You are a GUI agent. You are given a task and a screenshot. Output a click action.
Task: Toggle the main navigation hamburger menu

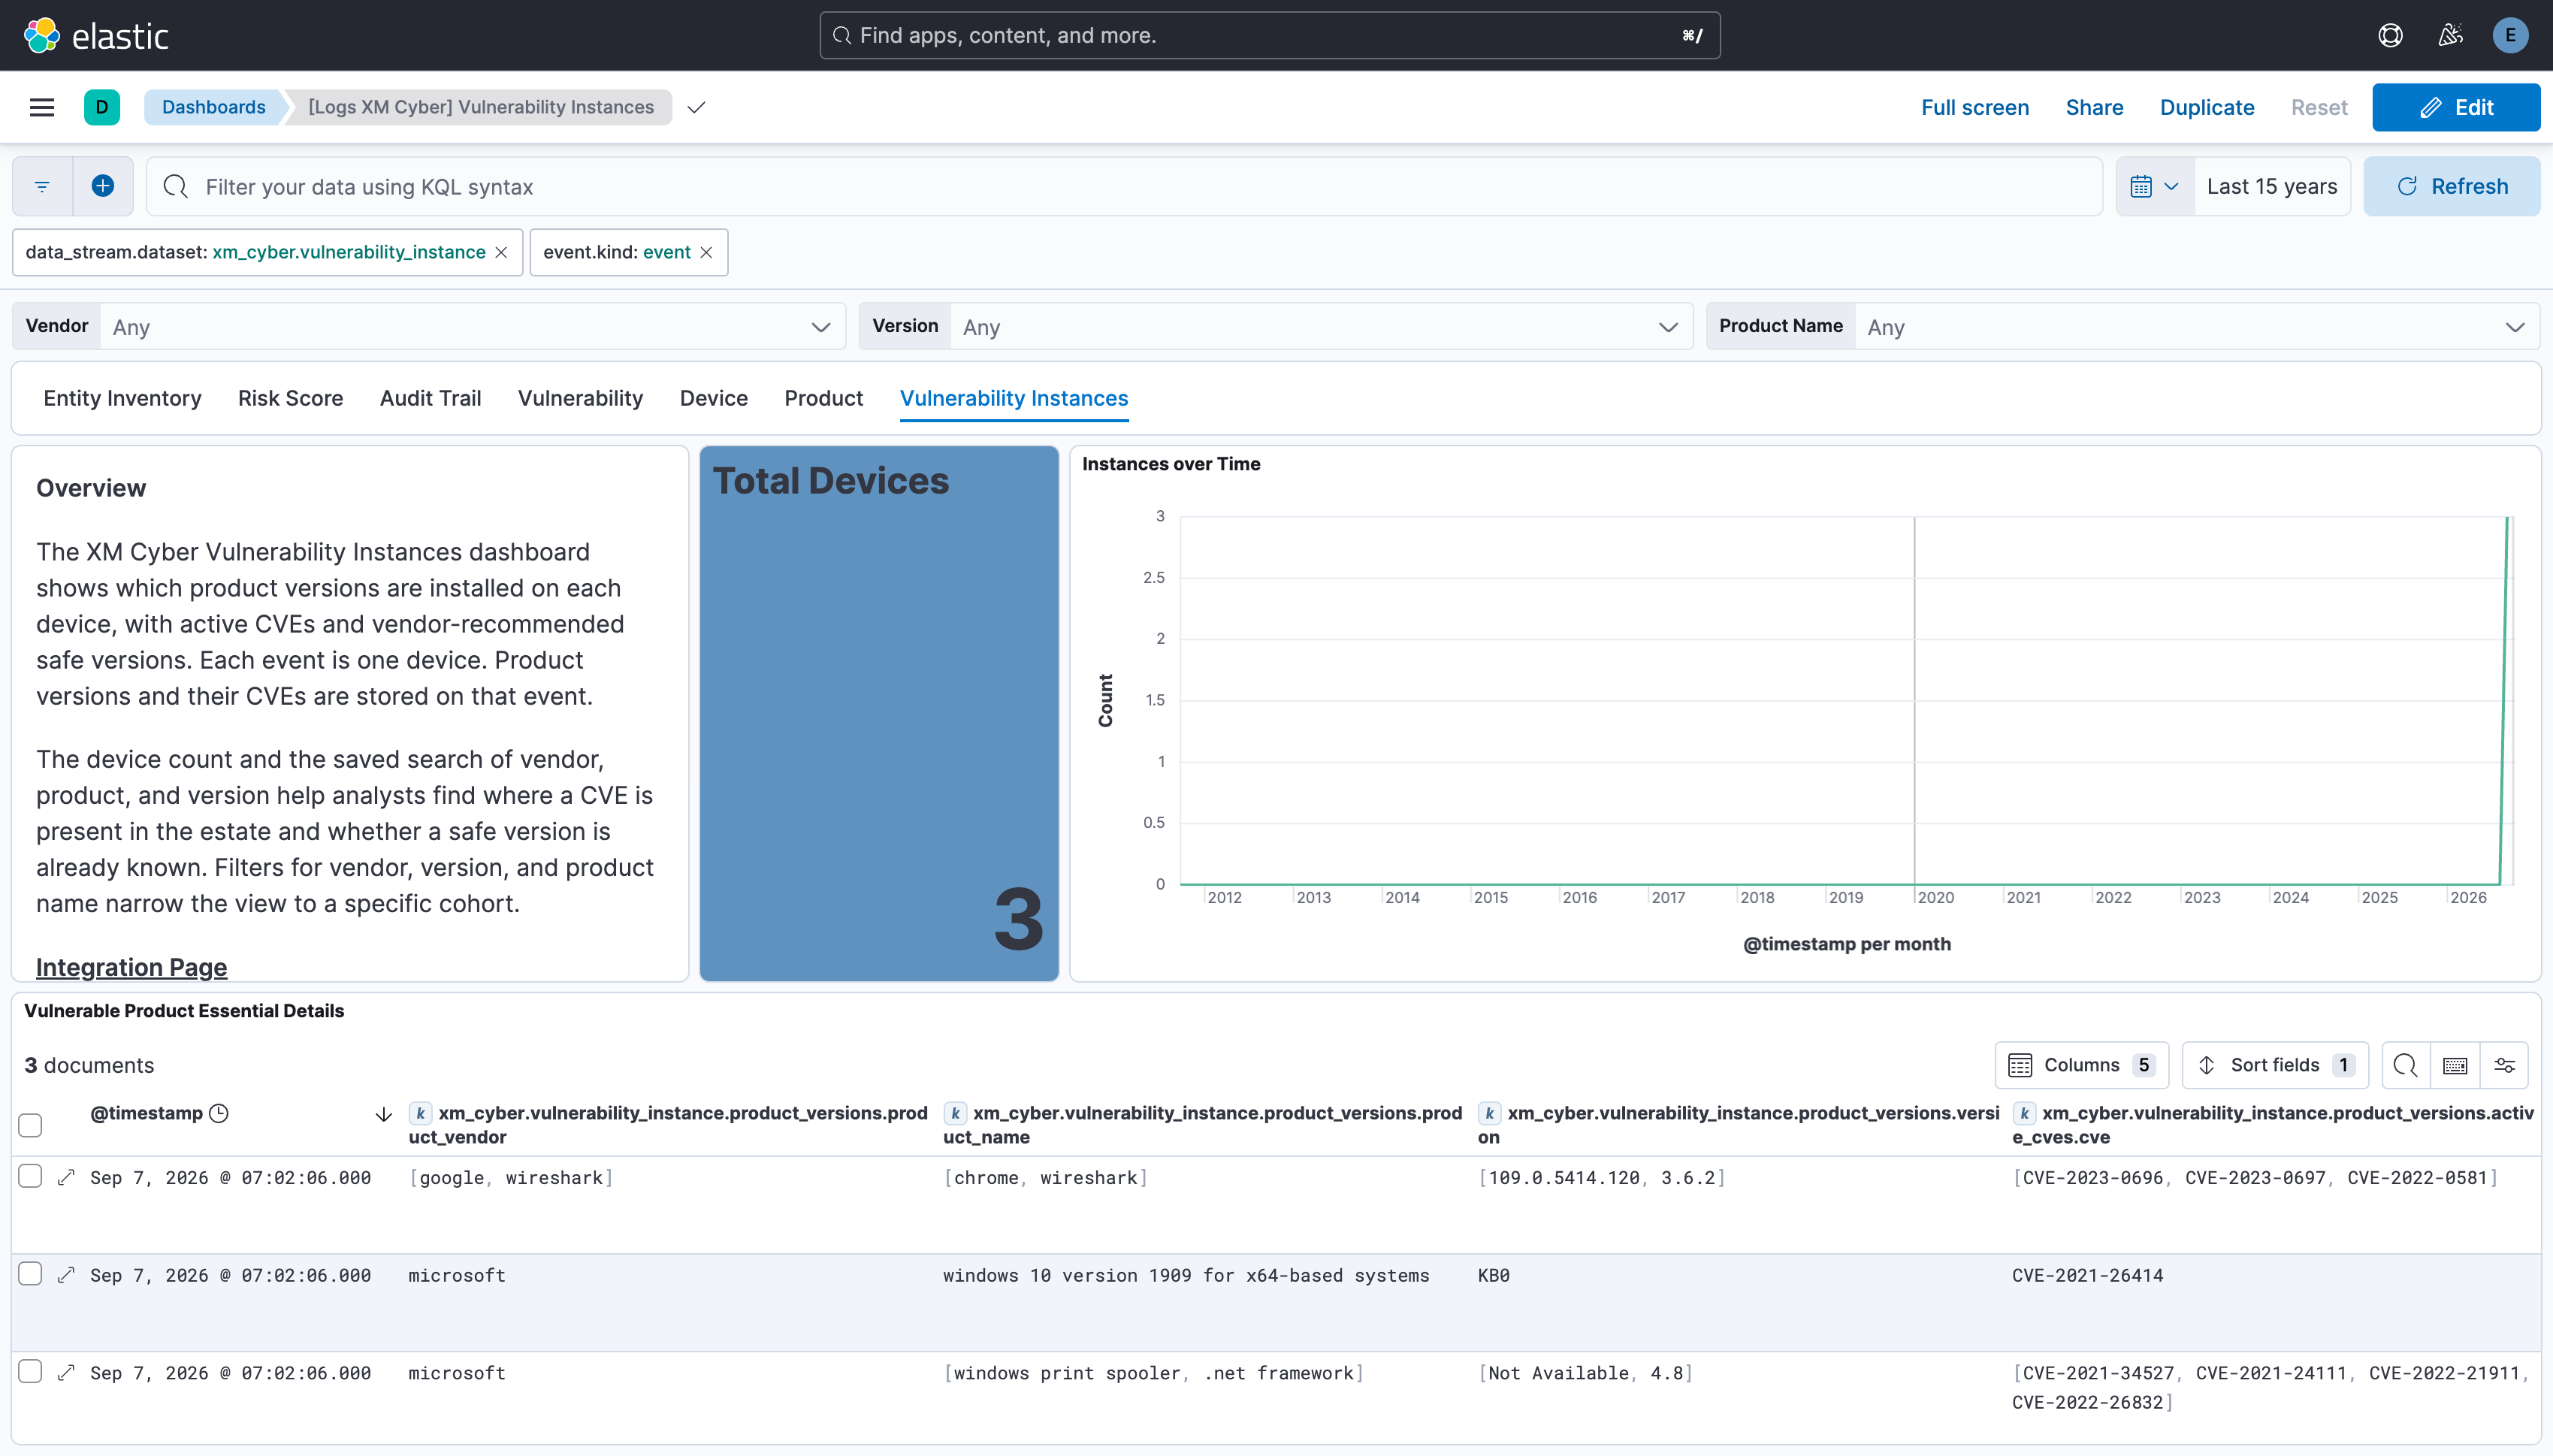pyautogui.click(x=42, y=107)
